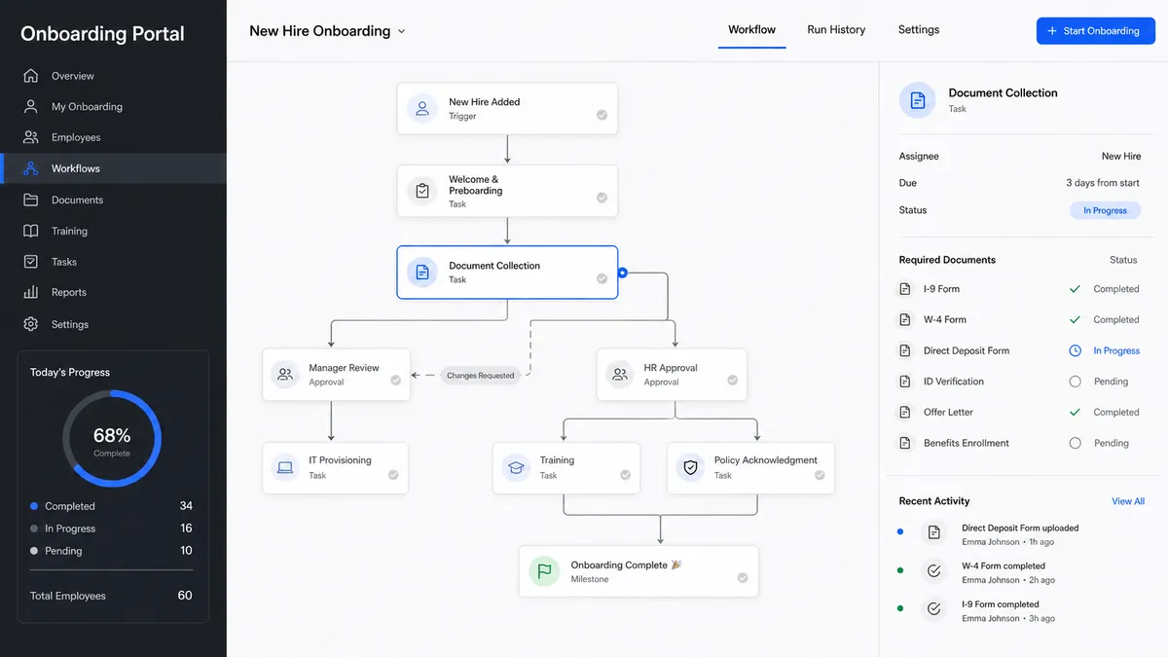Click the 68% Complete progress ring
This screenshot has width=1168, height=657.
(x=112, y=439)
